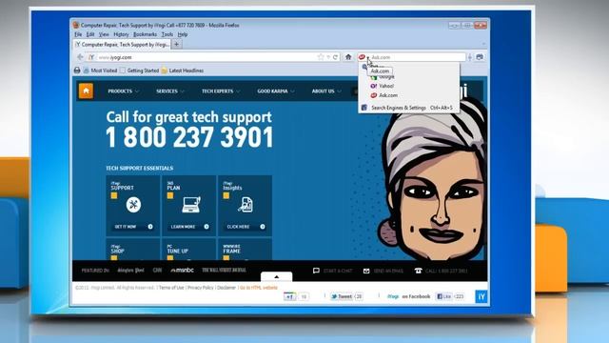This screenshot has width=609, height=343.
Task: Click the wrench icon in Support tile
Action: pos(133,205)
